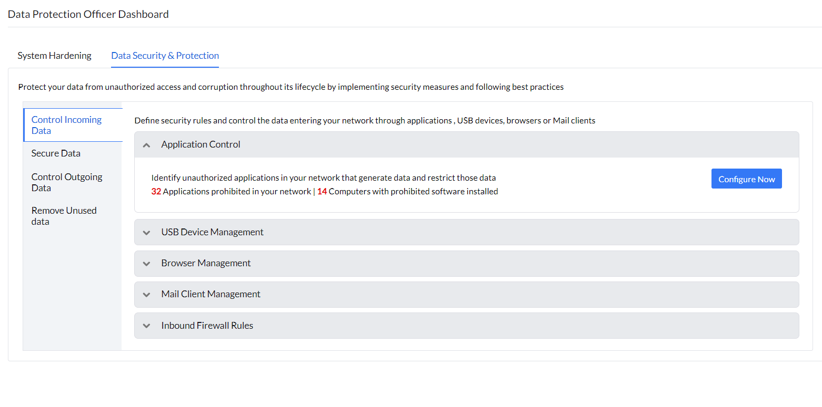Collapse the Application Control chevron icon
The width and height of the screenshot is (822, 407).
coord(147,145)
